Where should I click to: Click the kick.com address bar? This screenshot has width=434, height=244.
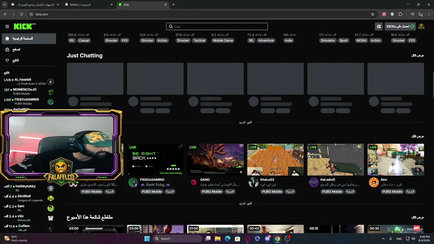pyautogui.click(x=200, y=14)
